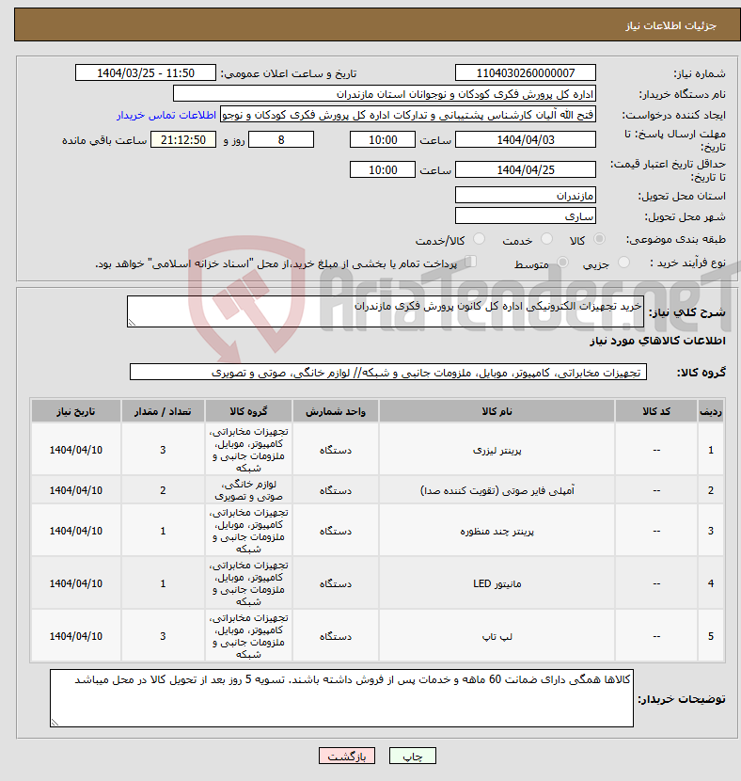Select the جزیی purchase type radio
The height and width of the screenshot is (781, 741).
623,262
